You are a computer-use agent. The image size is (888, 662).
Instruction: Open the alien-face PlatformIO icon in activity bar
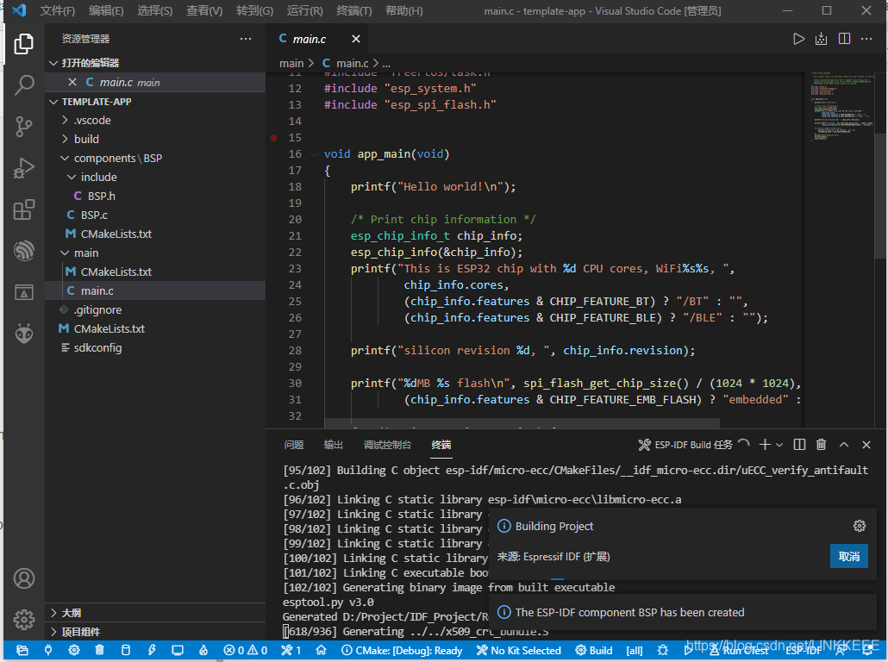pyautogui.click(x=24, y=334)
